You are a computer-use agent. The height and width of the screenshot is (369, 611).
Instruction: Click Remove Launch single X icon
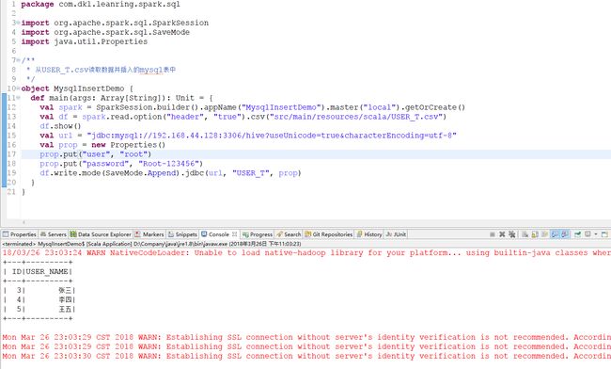pyautogui.click(x=502, y=234)
